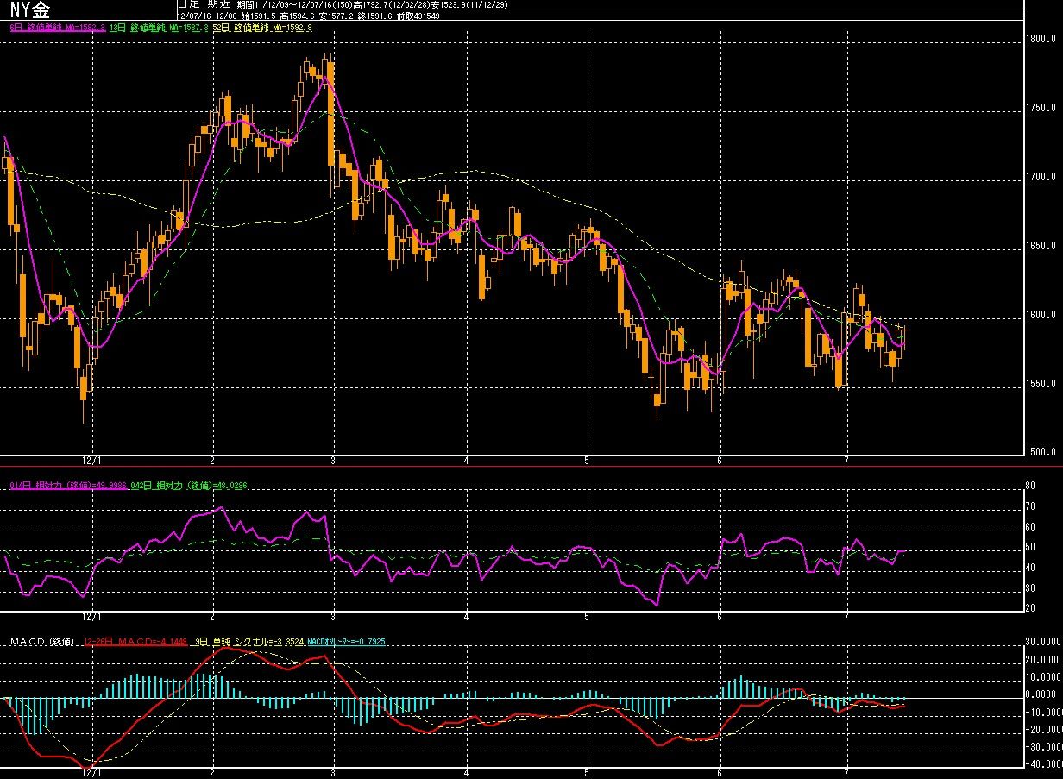Click the 日足 期近 period header text
This screenshot has width=1063, height=779.
[202, 5]
